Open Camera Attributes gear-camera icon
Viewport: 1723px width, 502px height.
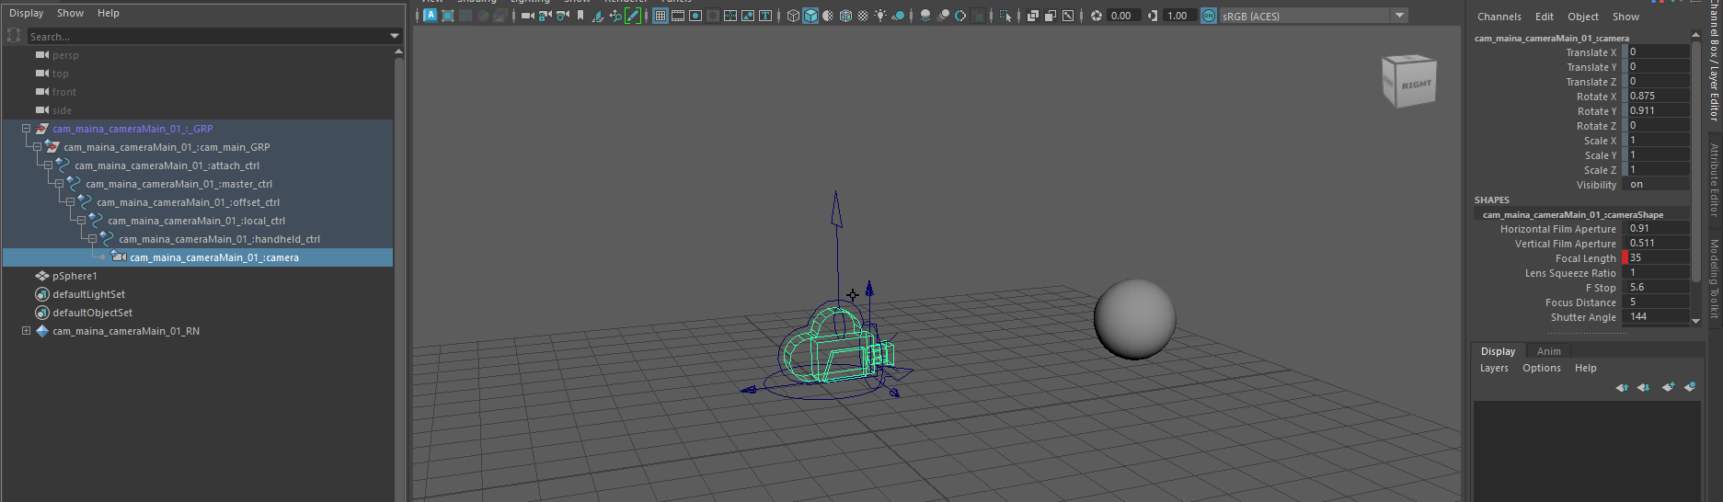point(563,16)
